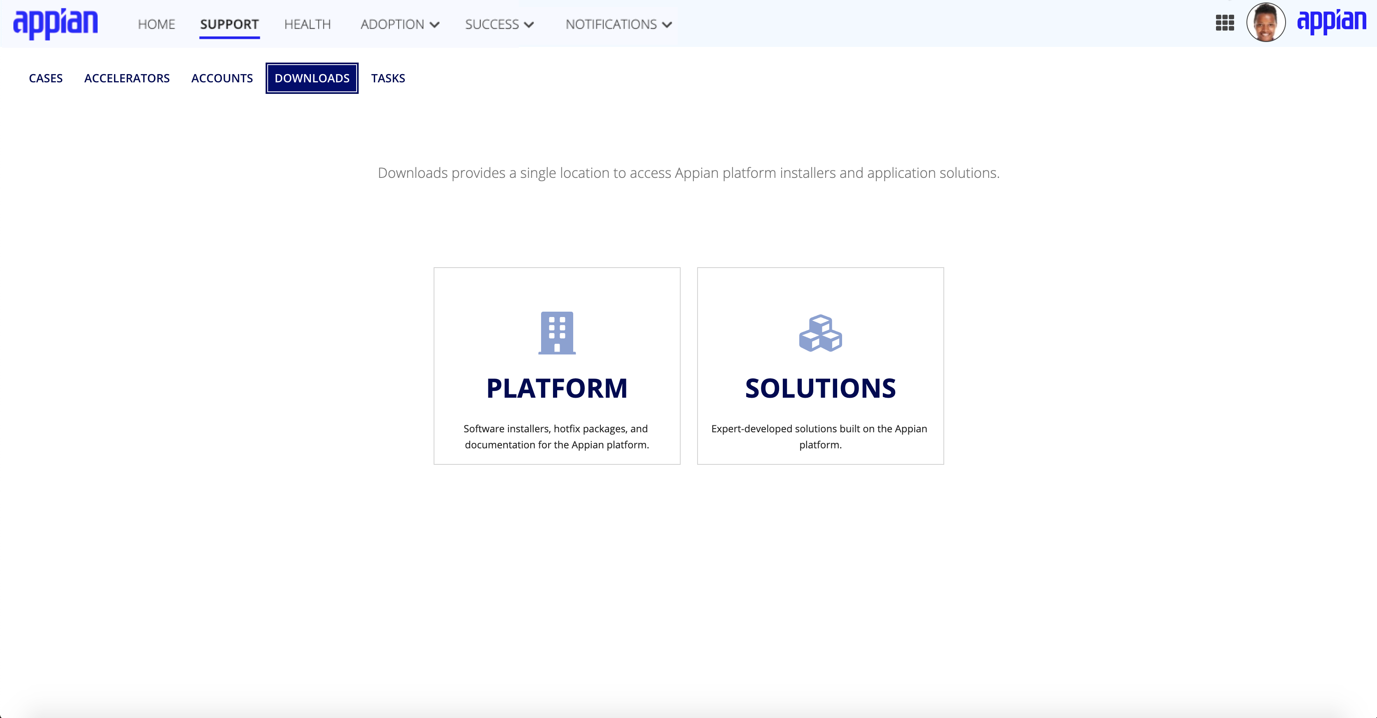Click the Downloads introduction sentence
Image resolution: width=1377 pixels, height=718 pixels.
pyautogui.click(x=688, y=173)
